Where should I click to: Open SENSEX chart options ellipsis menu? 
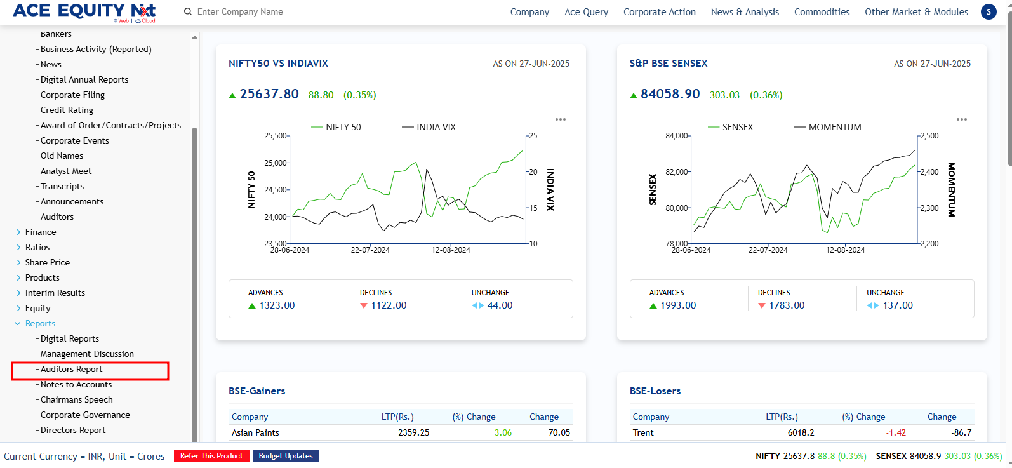point(962,119)
